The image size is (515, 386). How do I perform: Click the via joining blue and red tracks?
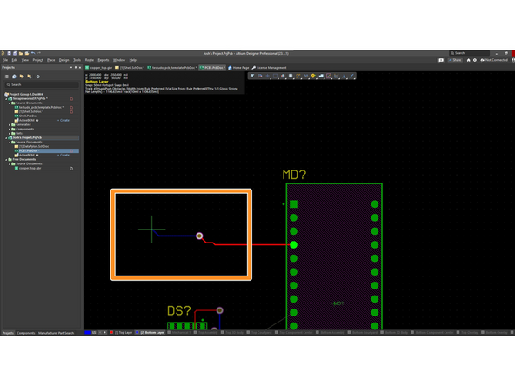(199, 236)
